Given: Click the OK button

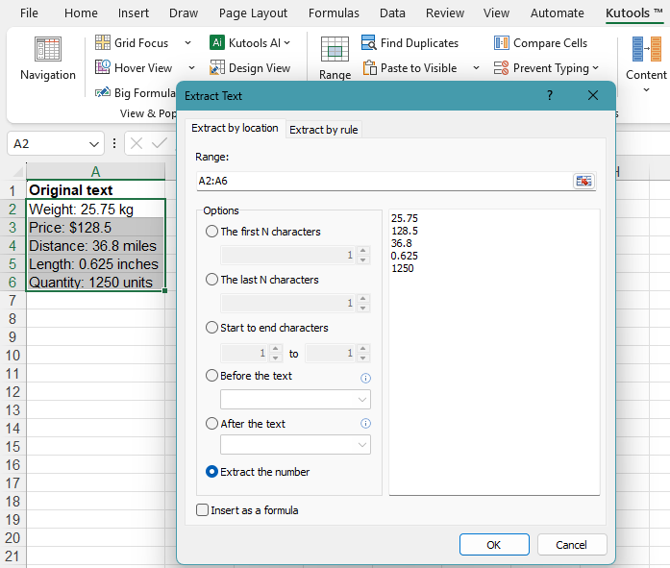Looking at the screenshot, I should coord(494,545).
